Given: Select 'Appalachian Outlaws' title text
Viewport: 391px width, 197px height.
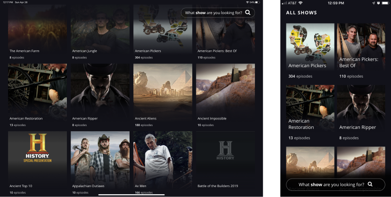Looking at the screenshot, I should [88, 186].
